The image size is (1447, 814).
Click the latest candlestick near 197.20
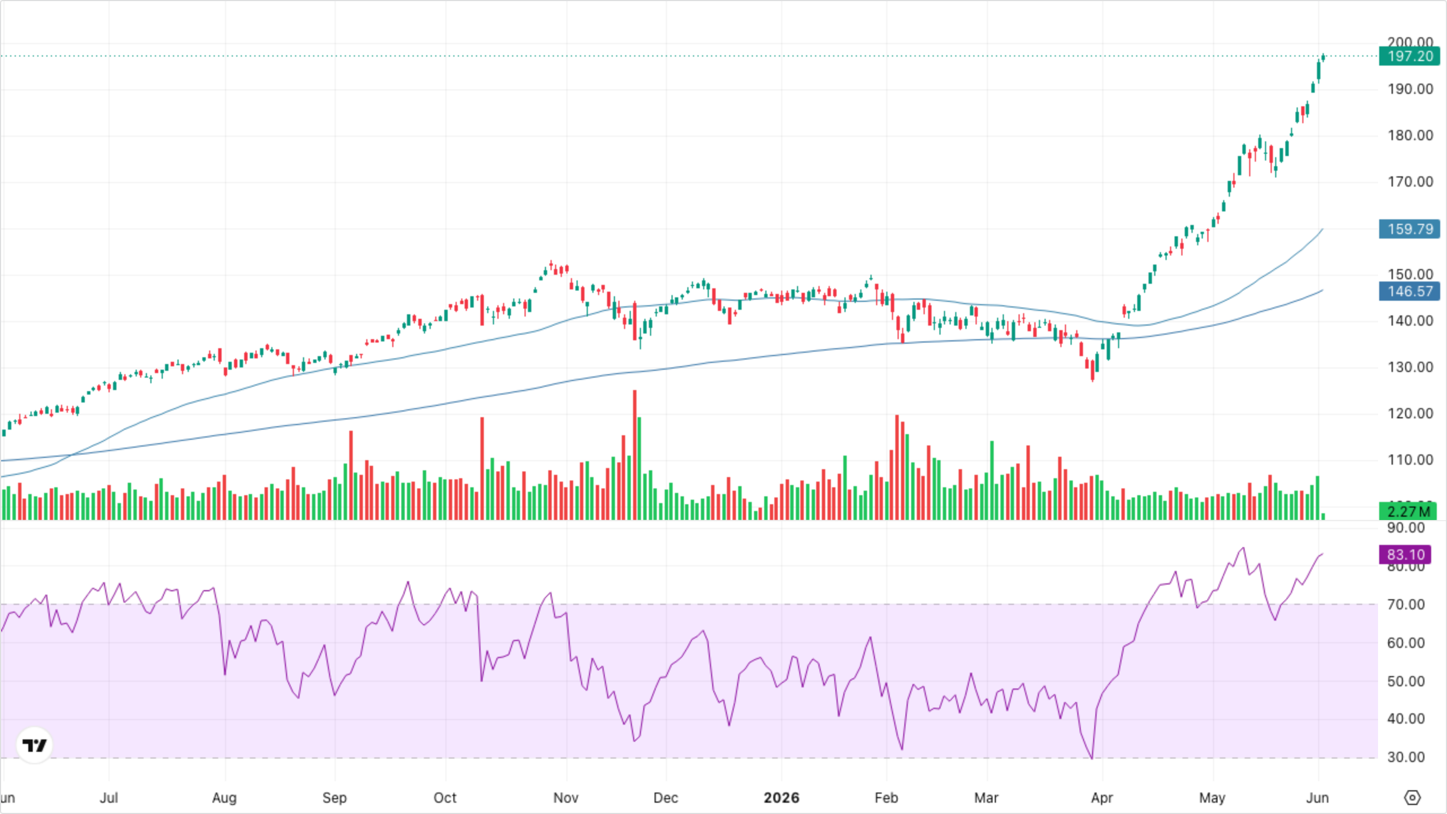click(x=1323, y=57)
